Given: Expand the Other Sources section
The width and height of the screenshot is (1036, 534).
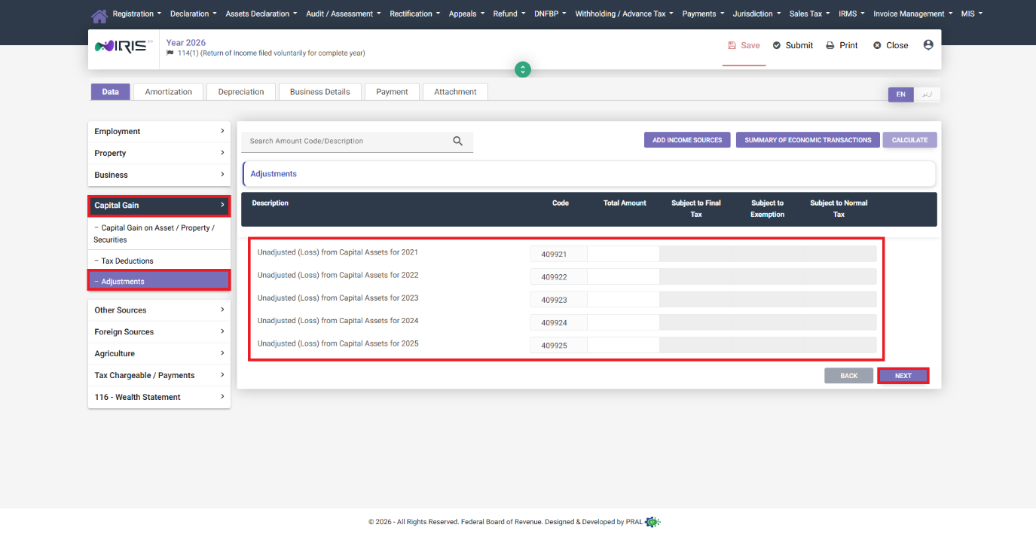Looking at the screenshot, I should [159, 310].
